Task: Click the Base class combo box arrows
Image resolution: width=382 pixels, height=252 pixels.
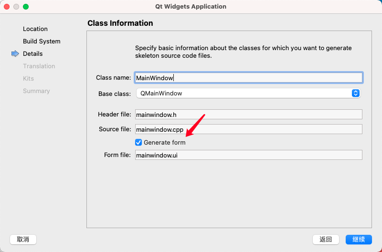Action: point(355,94)
